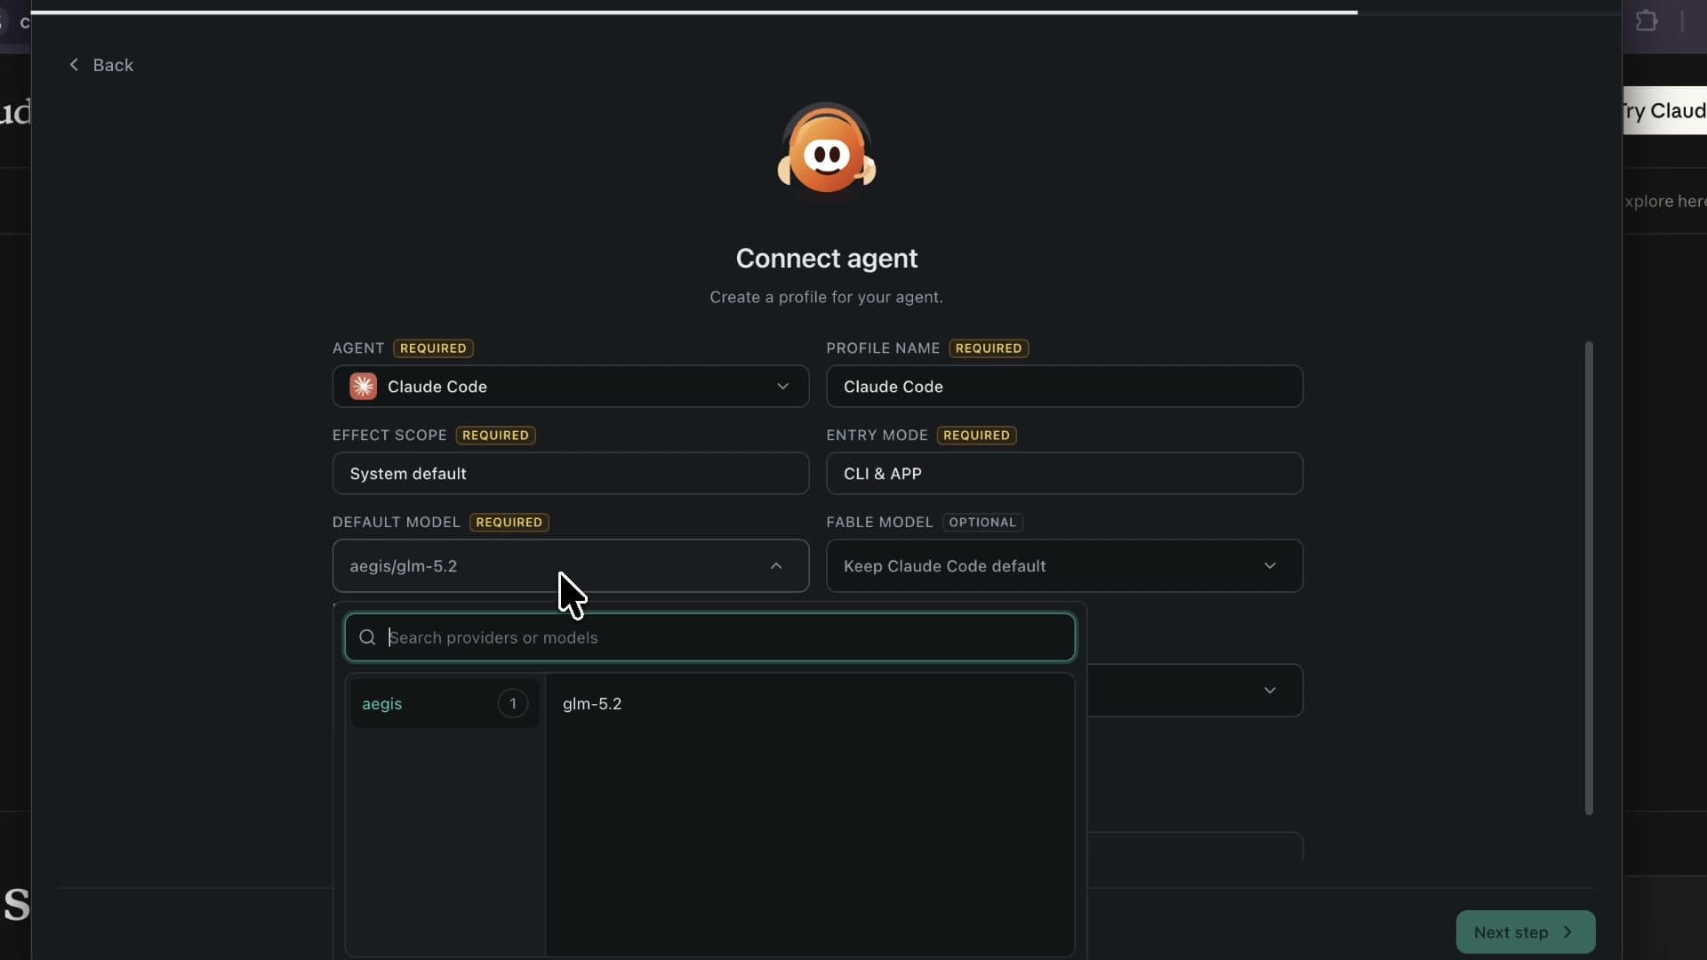Click the OPTIONAL badge beside FABLE MODEL
Viewport: 1707px width, 960px height.
(982, 523)
